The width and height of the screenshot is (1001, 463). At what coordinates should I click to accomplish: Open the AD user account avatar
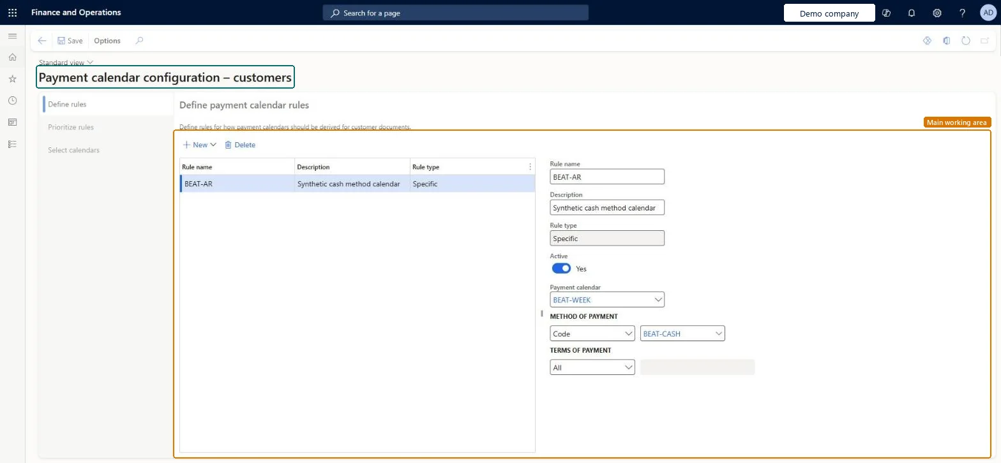tap(988, 13)
